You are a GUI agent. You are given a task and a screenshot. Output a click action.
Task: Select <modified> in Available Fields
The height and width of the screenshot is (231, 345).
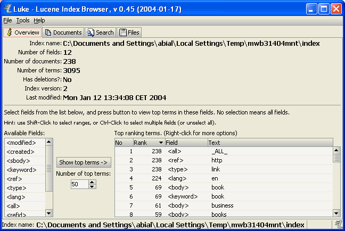(25, 143)
